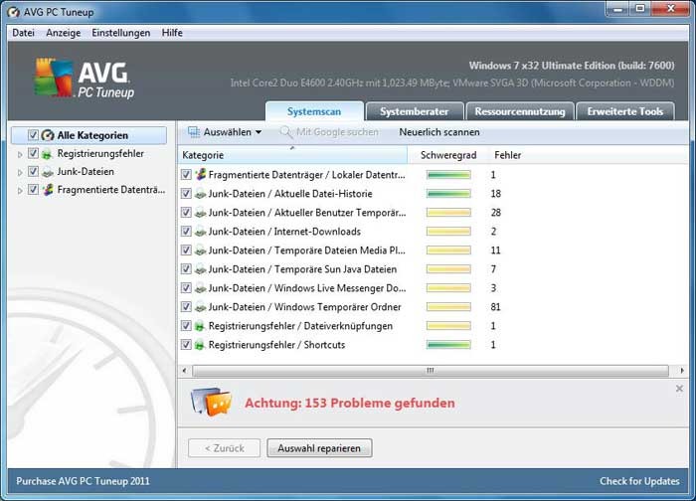Click icon of Internet-Downloads row
Image resolution: width=696 pixels, height=501 pixels.
click(201, 232)
